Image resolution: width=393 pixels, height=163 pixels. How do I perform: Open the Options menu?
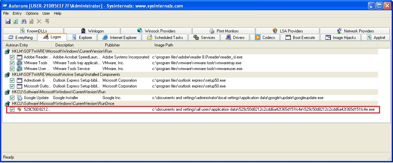coord(32,13)
